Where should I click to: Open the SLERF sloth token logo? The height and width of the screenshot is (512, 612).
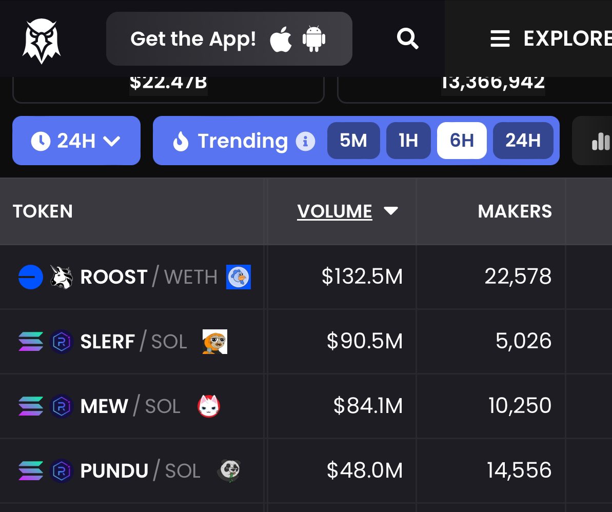[214, 342]
